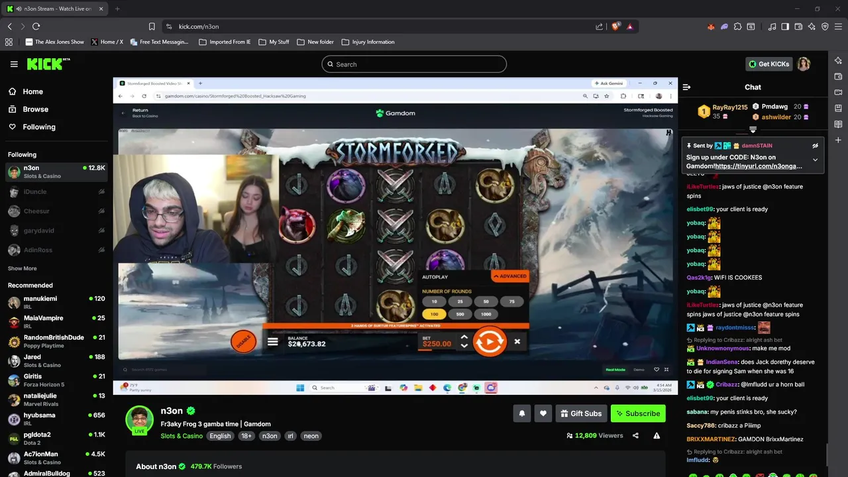Open The Alex Jones Show bookmark
The width and height of the screenshot is (848, 477).
pos(55,42)
